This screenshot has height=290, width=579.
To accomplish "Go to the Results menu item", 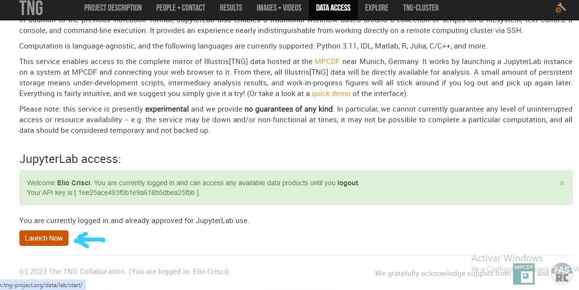I will point(231,8).
